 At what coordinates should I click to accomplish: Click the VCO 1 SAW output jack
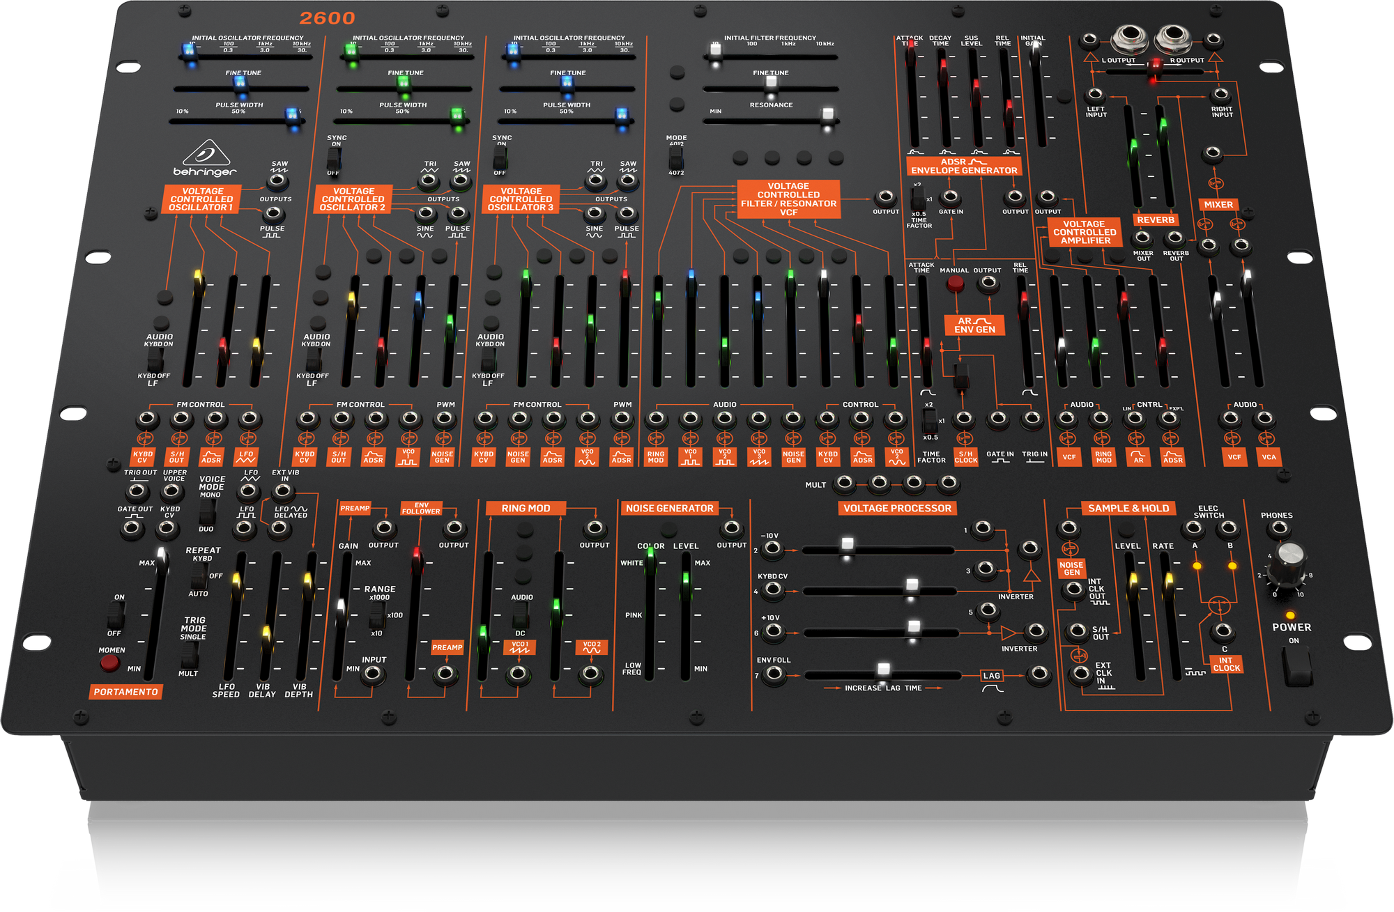click(278, 181)
